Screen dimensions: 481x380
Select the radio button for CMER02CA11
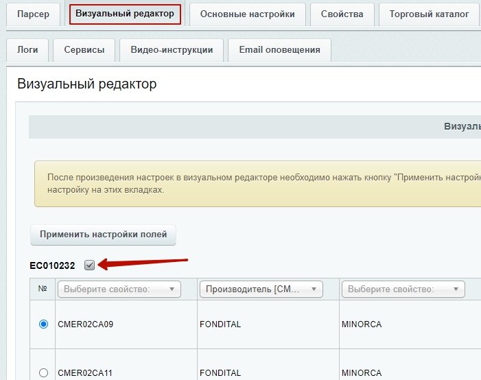(43, 372)
